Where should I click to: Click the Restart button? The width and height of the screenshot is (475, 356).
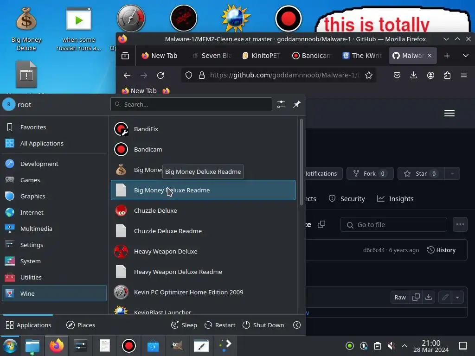220,325
